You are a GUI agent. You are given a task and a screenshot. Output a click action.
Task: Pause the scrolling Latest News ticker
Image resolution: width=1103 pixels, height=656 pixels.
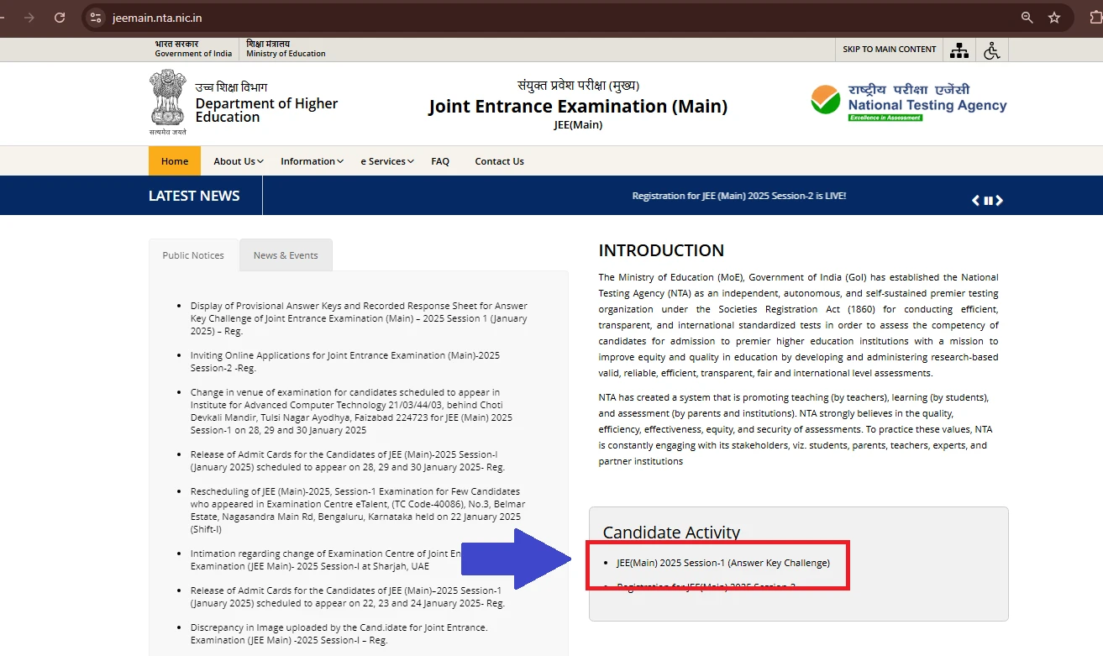(x=987, y=200)
